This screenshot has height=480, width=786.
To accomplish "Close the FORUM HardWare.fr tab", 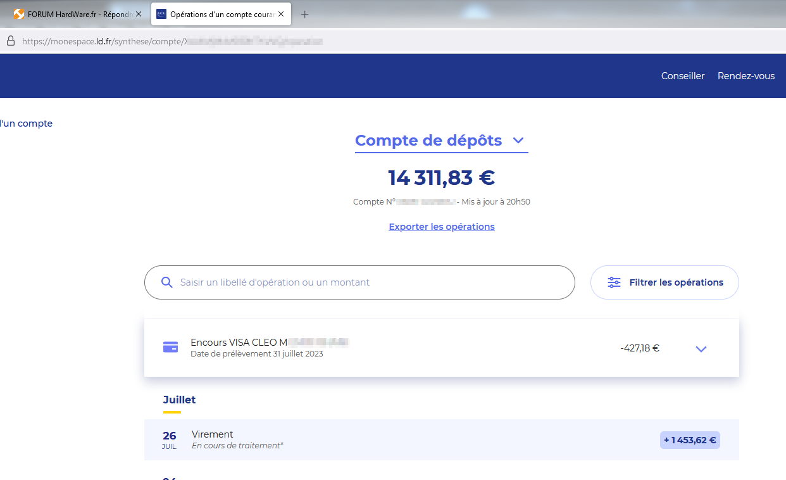I will [x=139, y=14].
